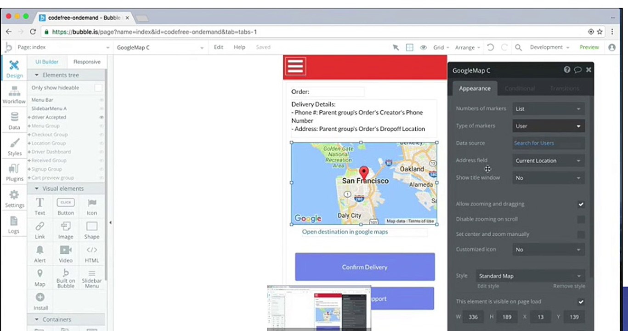
Task: Open help for GoogleMap C property panel
Action: [567, 70]
